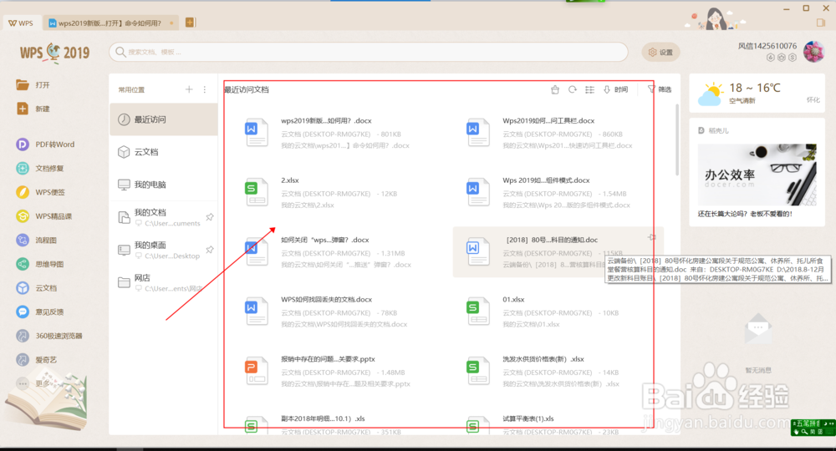
Task: Open 意见反馈 feedback
Action: point(40,312)
